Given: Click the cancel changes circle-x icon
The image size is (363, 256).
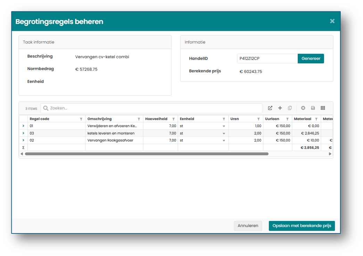Looking at the screenshot, I should (303, 108).
